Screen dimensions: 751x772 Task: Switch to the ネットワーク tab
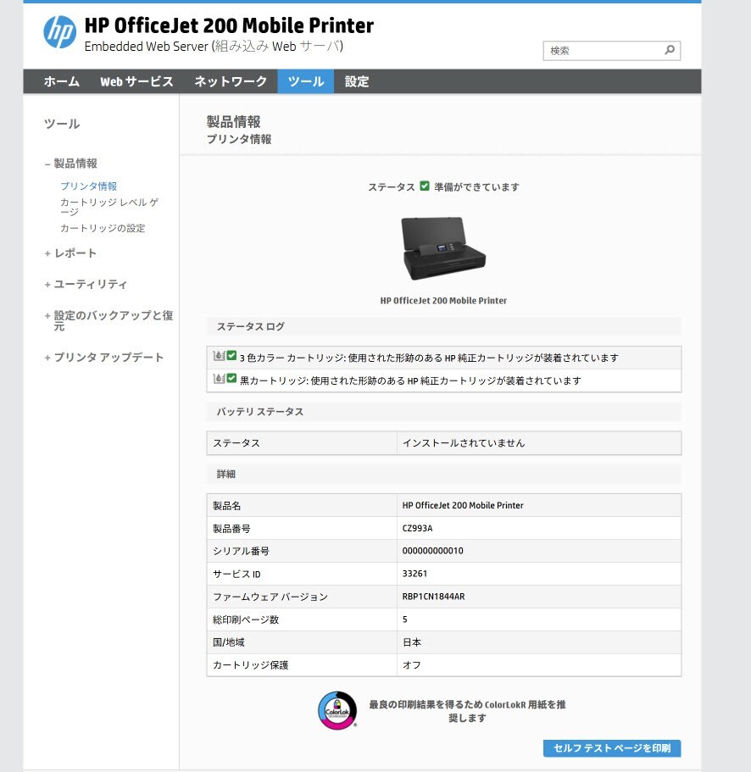231,81
